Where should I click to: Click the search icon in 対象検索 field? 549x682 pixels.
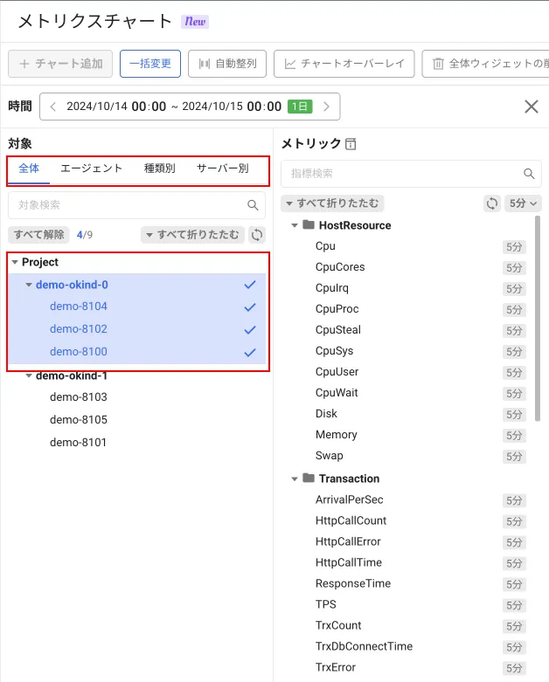(x=253, y=205)
